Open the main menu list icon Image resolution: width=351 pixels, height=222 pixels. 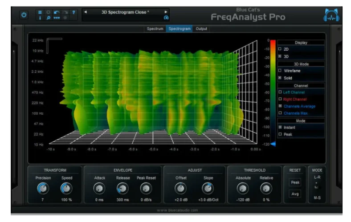[x=40, y=12]
